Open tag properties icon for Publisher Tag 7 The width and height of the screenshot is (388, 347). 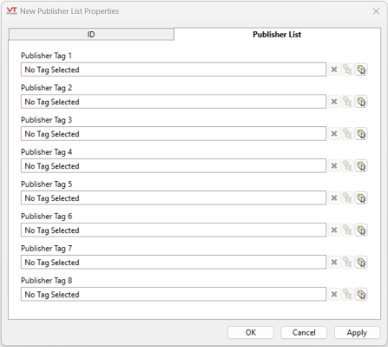pyautogui.click(x=361, y=263)
